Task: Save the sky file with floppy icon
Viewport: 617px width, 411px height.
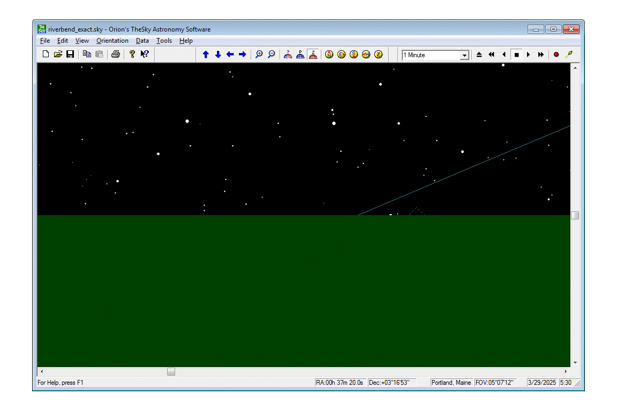Action: click(x=70, y=55)
